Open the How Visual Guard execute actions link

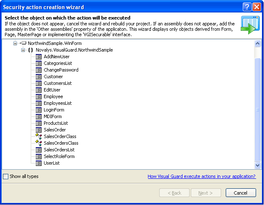pos(202,176)
